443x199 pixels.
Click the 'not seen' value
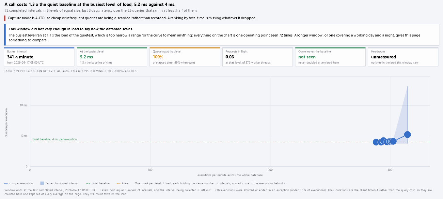point(307,57)
